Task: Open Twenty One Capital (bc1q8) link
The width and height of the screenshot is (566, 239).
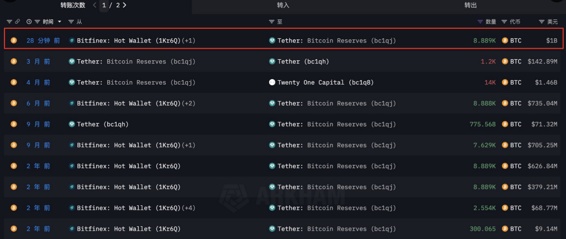Action: pyautogui.click(x=326, y=82)
